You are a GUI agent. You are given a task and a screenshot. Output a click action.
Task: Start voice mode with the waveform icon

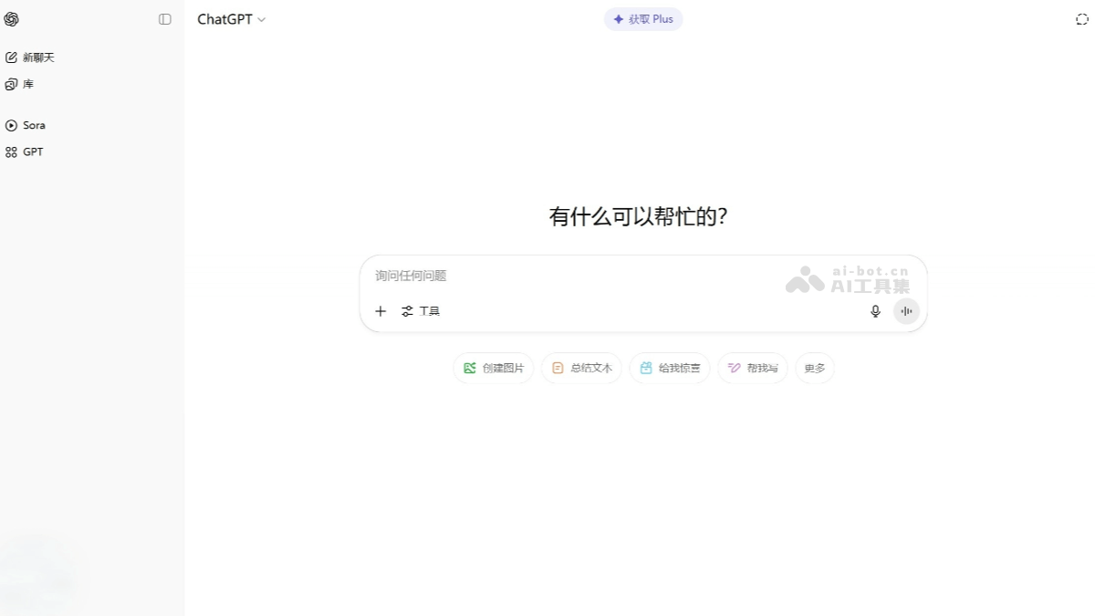pos(906,311)
